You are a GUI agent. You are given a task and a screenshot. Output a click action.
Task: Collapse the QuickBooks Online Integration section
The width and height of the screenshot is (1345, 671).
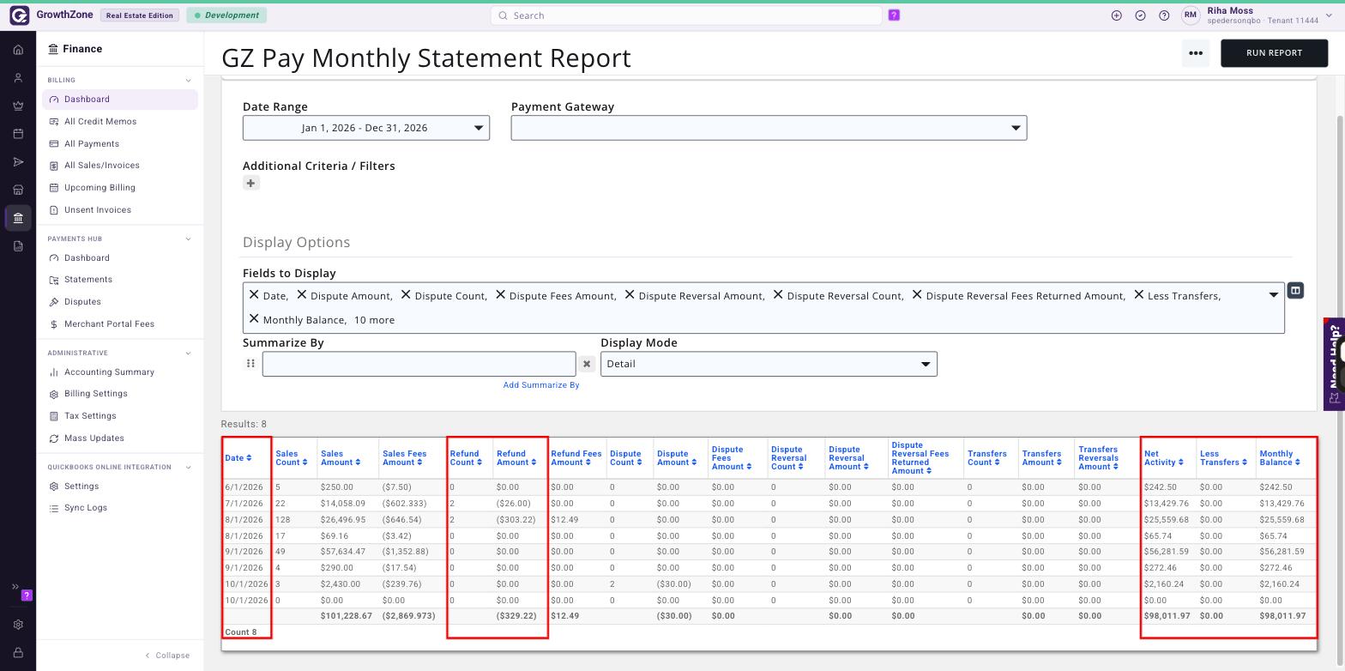pyautogui.click(x=189, y=468)
